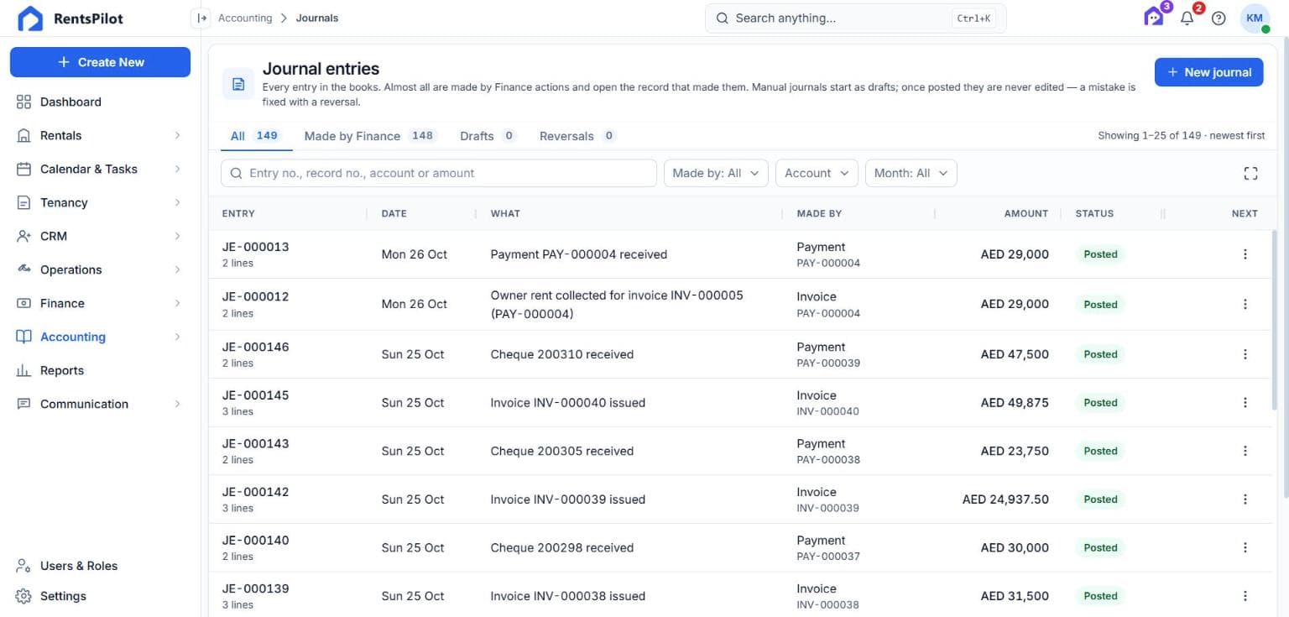Go to Accounting breadcrumb link

[x=245, y=18]
